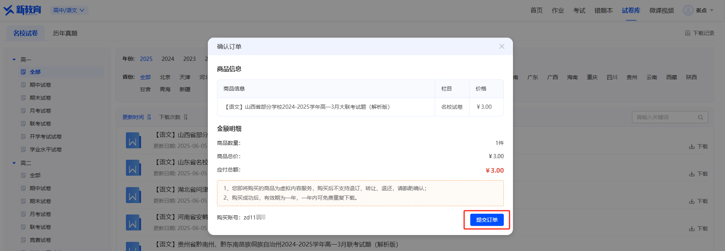Select province 天津

[x=185, y=77]
